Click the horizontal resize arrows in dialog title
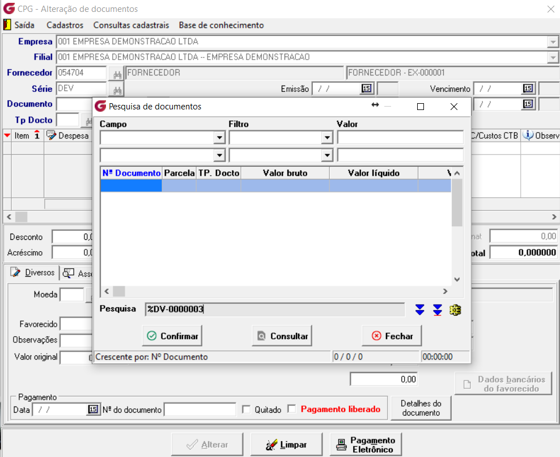Image resolution: width=560 pixels, height=457 pixels. click(375, 105)
